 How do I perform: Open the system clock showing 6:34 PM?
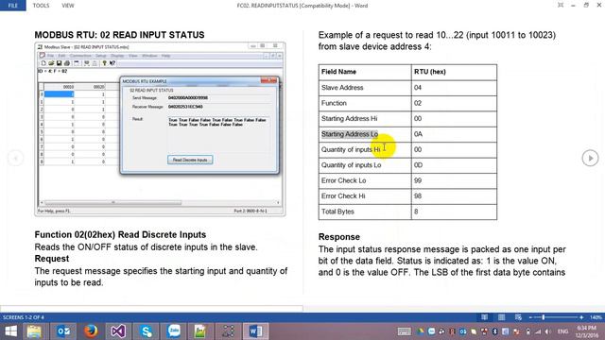point(586,331)
